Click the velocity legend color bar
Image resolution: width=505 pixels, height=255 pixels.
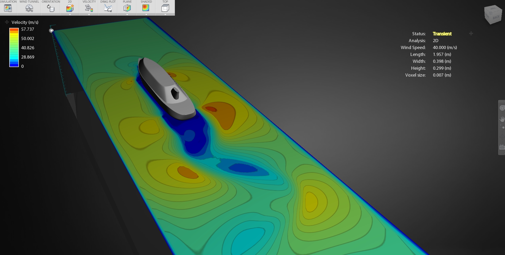(x=14, y=47)
